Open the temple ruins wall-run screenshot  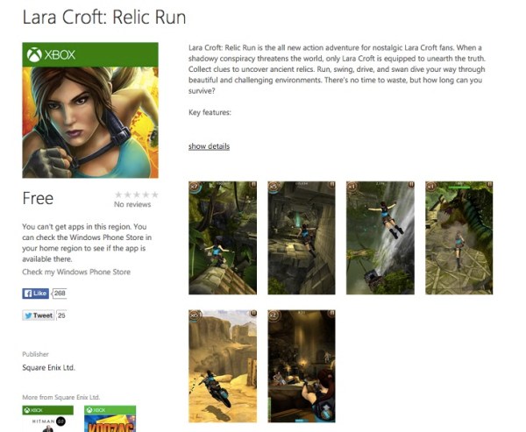click(x=302, y=237)
